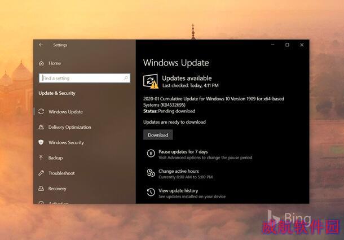Click the Update & Security heading
The image size is (344, 240).
(x=57, y=93)
